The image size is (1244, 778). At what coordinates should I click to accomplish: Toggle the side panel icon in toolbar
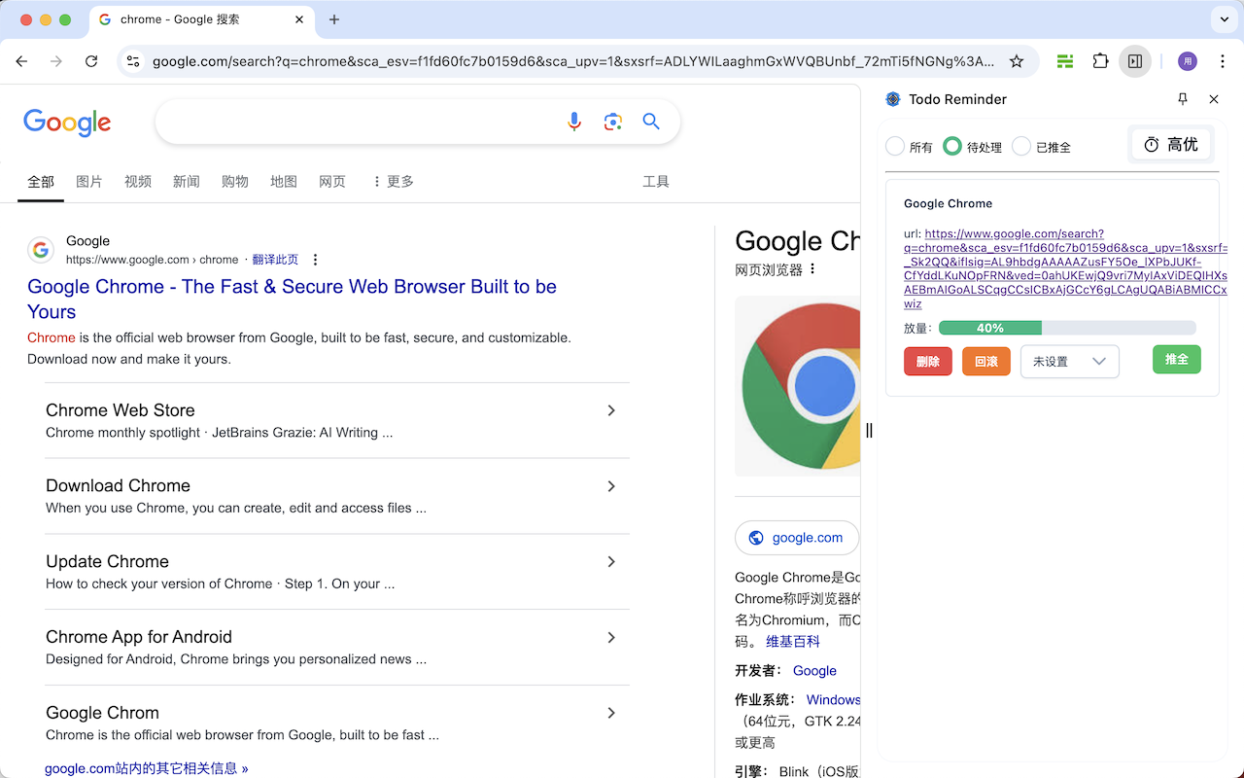point(1135,60)
